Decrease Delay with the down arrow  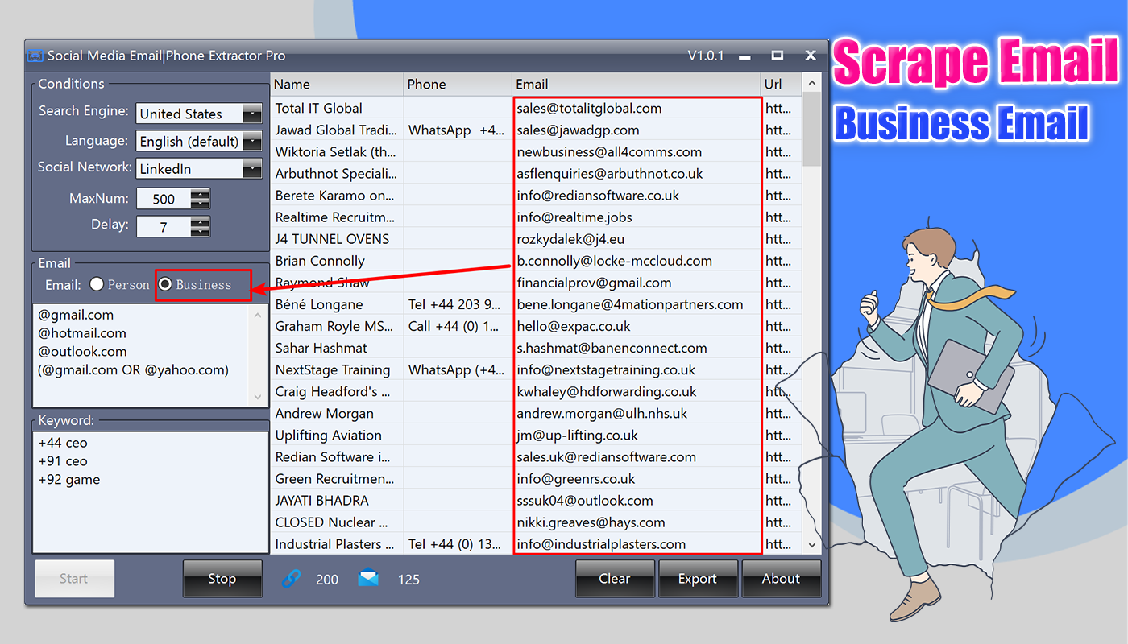point(201,232)
